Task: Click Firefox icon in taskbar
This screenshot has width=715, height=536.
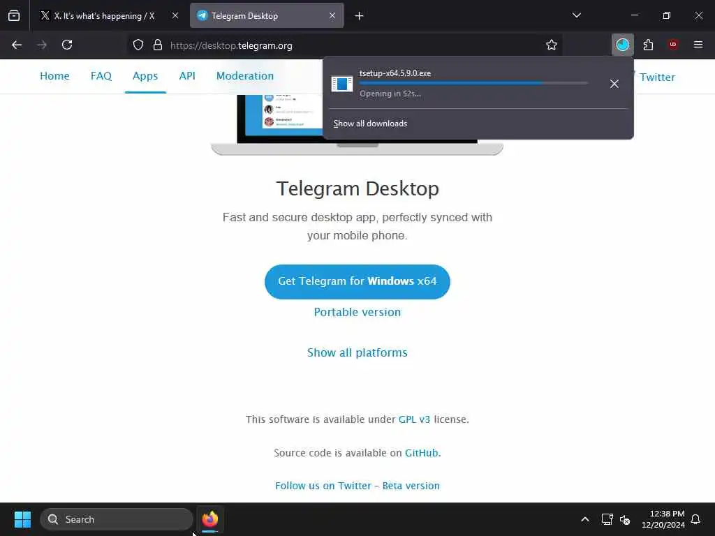Action: click(210, 519)
